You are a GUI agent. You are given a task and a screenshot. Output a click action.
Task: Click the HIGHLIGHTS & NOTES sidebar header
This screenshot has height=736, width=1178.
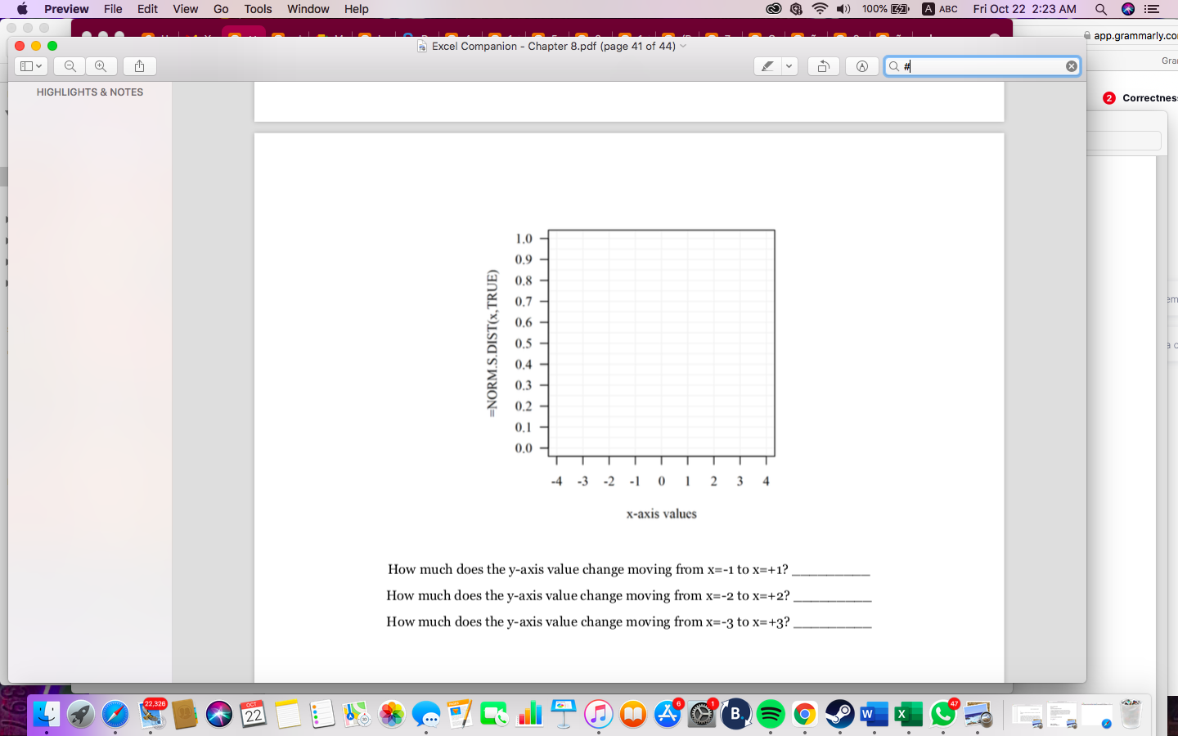(x=90, y=92)
